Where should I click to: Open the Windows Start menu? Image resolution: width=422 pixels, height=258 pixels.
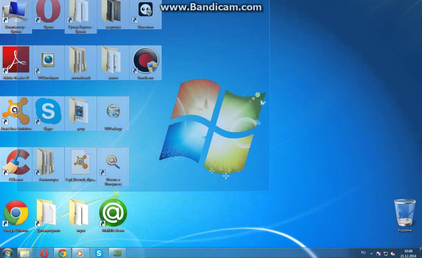(x=8, y=253)
